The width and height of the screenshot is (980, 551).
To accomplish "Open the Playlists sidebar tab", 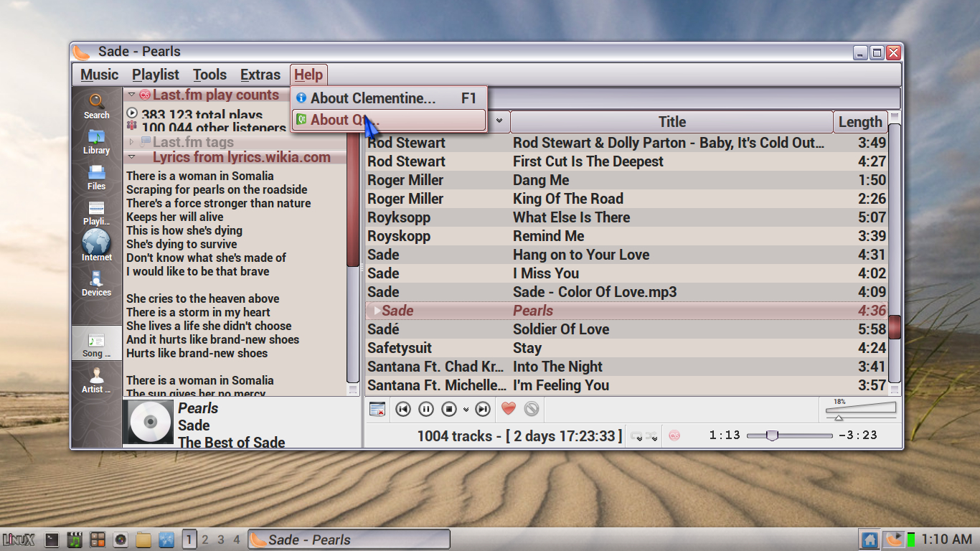I will point(96,213).
